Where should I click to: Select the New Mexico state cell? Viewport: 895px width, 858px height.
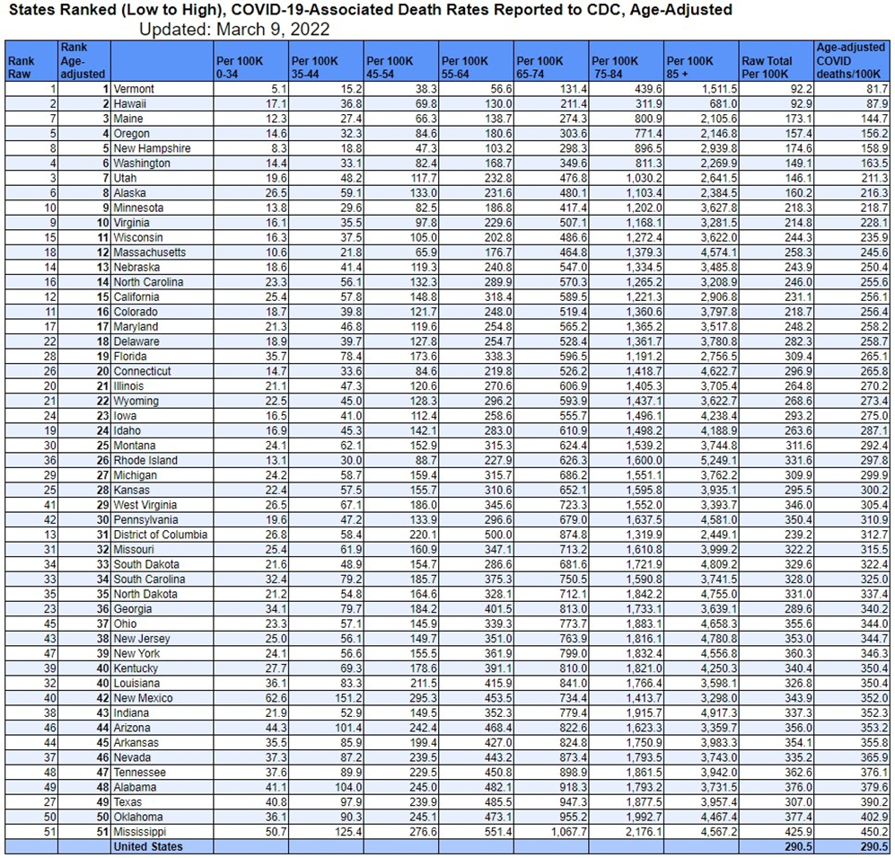pyautogui.click(x=143, y=698)
